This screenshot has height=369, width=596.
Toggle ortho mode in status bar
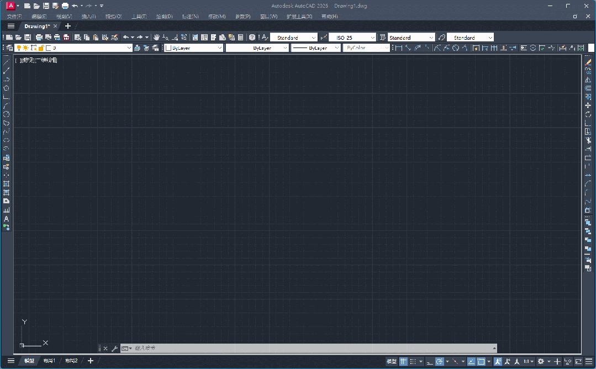coord(430,361)
